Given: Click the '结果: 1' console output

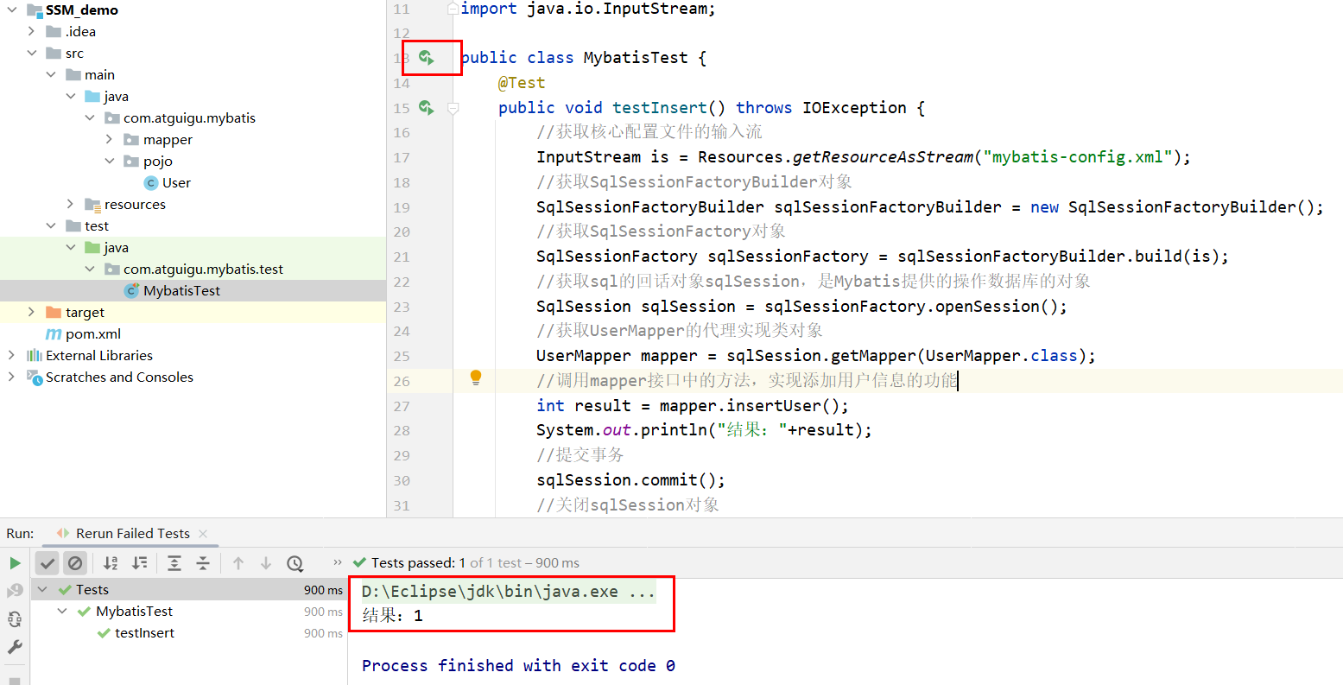Looking at the screenshot, I should [392, 616].
